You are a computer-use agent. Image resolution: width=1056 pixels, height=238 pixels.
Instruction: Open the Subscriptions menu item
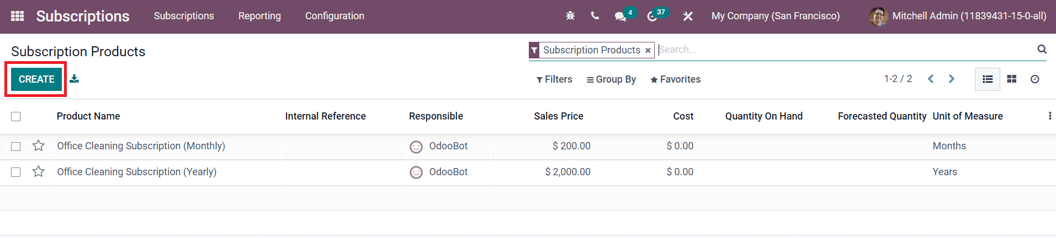[184, 16]
